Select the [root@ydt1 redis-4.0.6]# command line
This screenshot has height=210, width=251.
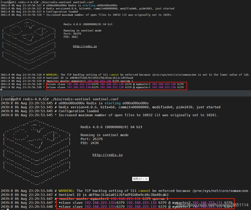pyautogui.click(x=47, y=2)
